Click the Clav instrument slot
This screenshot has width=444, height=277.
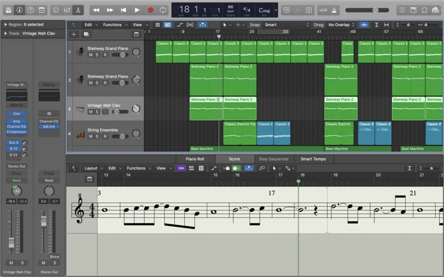17,114
